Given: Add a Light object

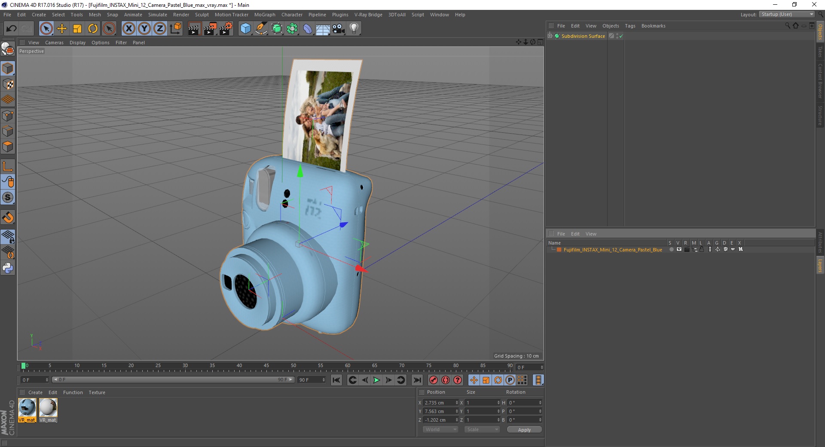Looking at the screenshot, I should 354,29.
